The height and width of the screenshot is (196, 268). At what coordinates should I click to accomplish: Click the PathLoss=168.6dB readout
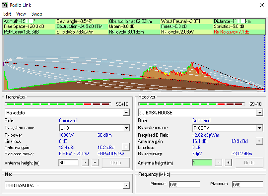[21, 32]
